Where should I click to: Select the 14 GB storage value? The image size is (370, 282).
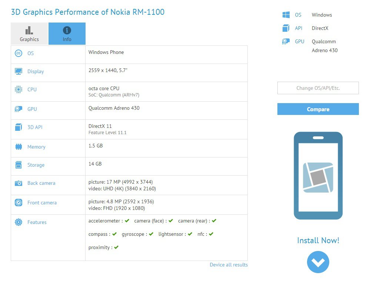[x=95, y=164]
